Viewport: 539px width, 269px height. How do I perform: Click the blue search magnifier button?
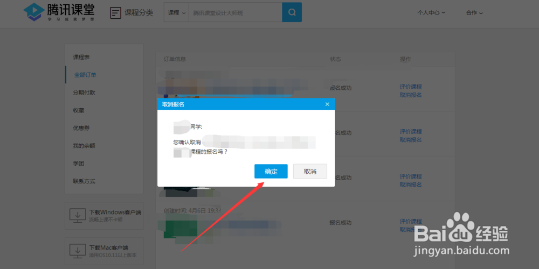pos(292,12)
